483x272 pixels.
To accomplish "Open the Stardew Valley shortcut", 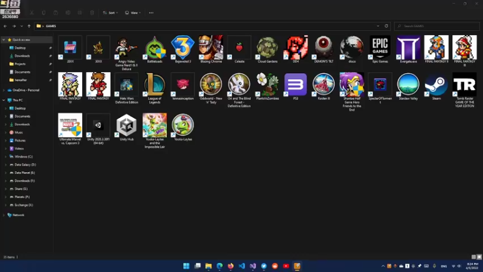I will (x=408, y=86).
